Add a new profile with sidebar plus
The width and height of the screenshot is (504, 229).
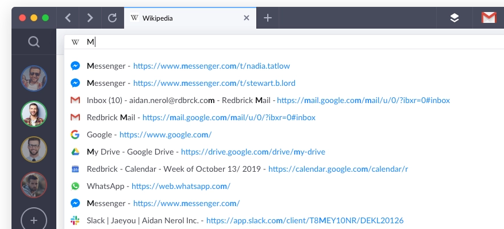pos(34,220)
